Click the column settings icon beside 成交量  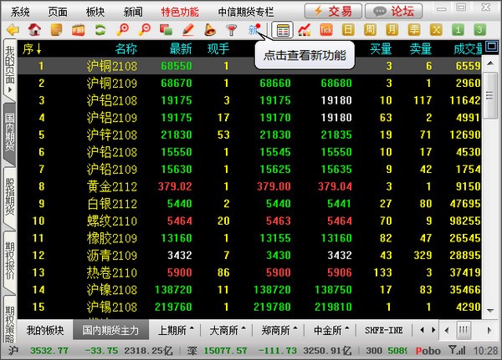(x=492, y=47)
